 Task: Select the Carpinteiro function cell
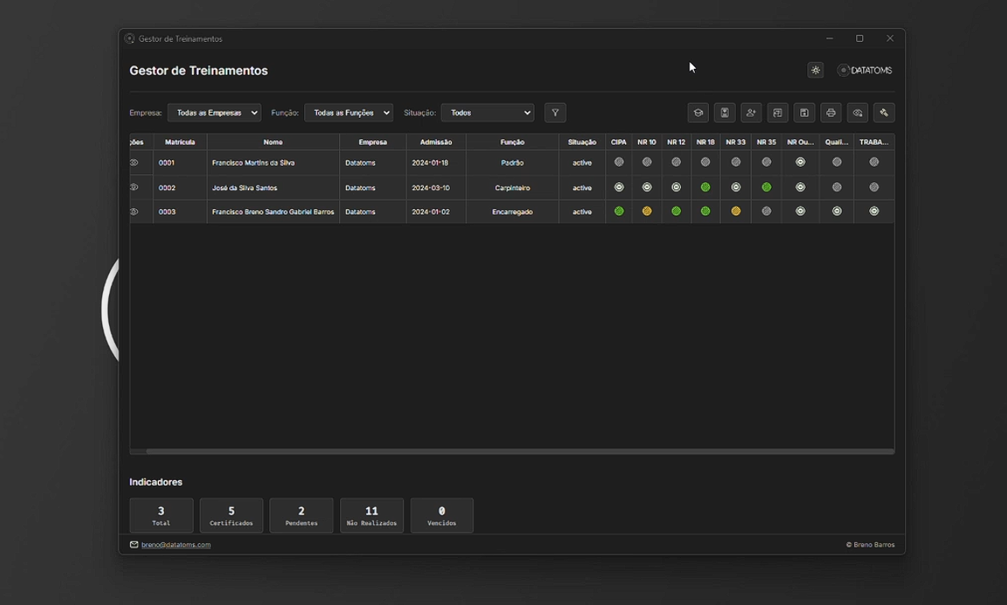pos(513,188)
